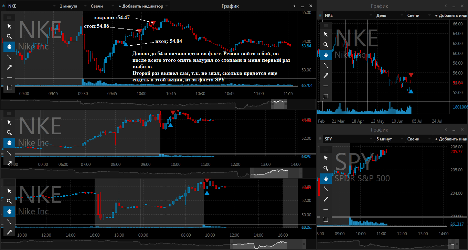The height and width of the screenshot is (250, 468).
Task: Click the toolbar grip handle in the SPY chart
Action: coord(326,149)
